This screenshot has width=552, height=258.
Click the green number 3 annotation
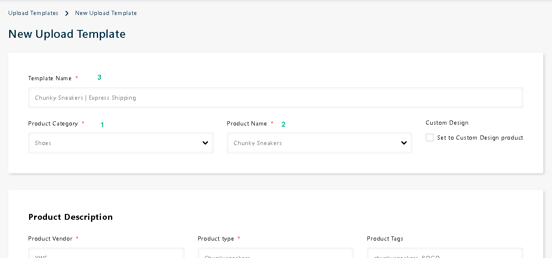point(99,77)
